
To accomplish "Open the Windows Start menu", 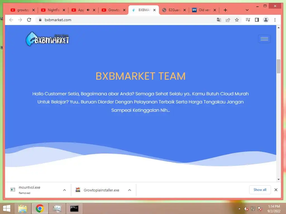I will click(7, 208).
